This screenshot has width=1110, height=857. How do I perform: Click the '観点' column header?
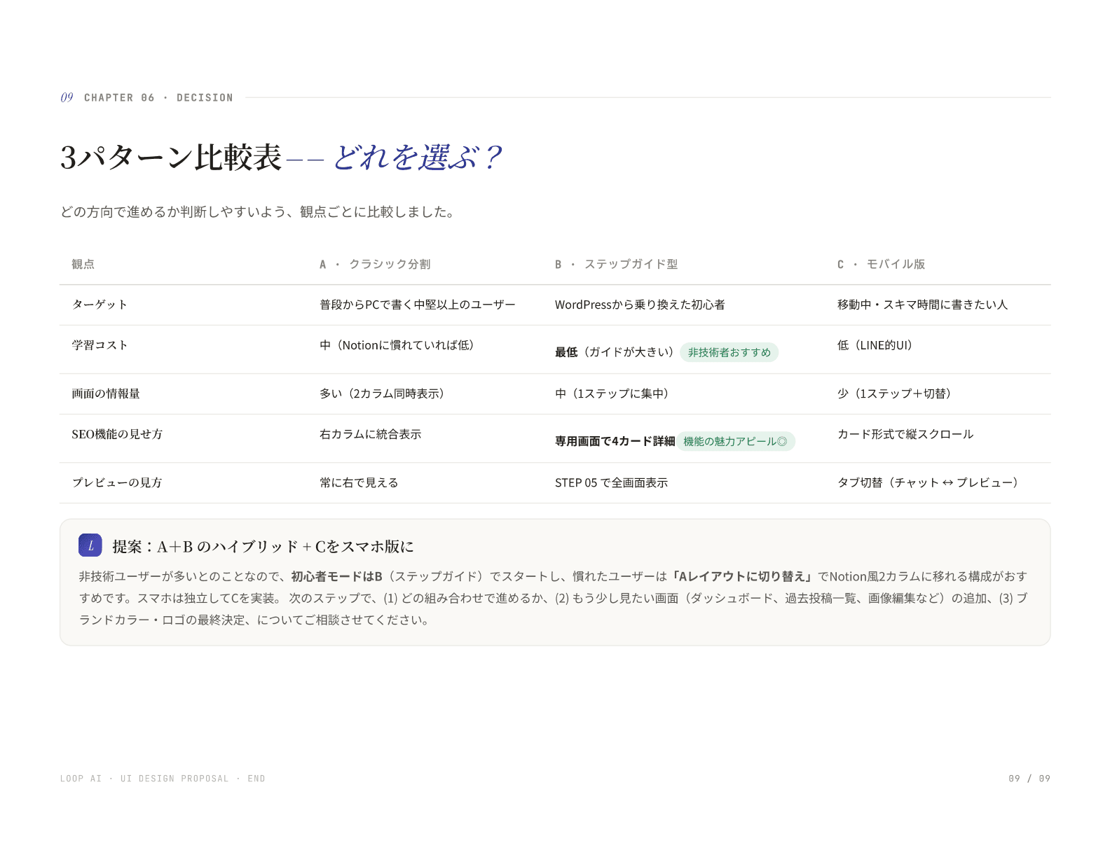pos(83,264)
